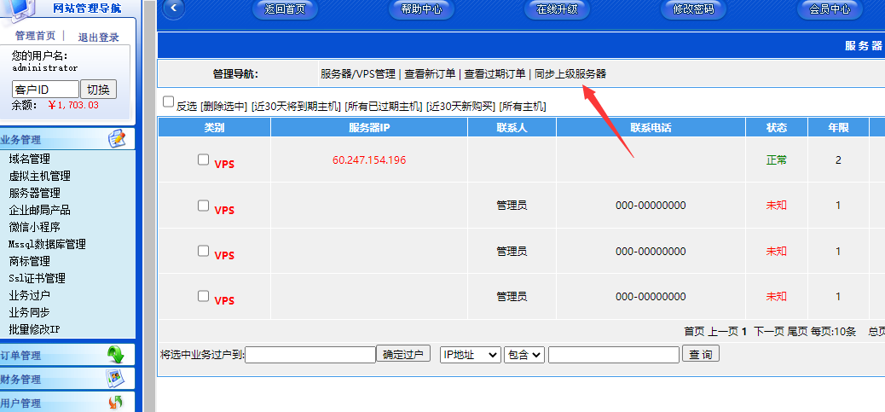Click the back arrow icon in top bar
Screen dimensions: 885x412
point(173,9)
